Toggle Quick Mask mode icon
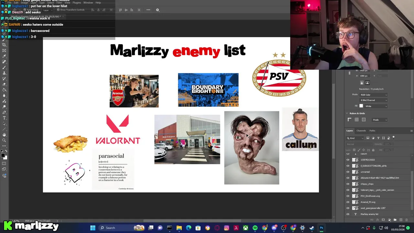This screenshot has width=414, height=233. click(x=4, y=163)
